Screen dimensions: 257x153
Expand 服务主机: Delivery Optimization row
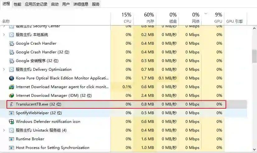[4, 70]
